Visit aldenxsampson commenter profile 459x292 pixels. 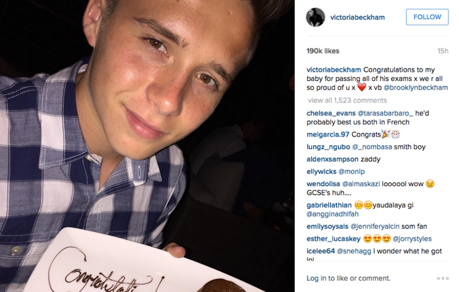click(332, 159)
